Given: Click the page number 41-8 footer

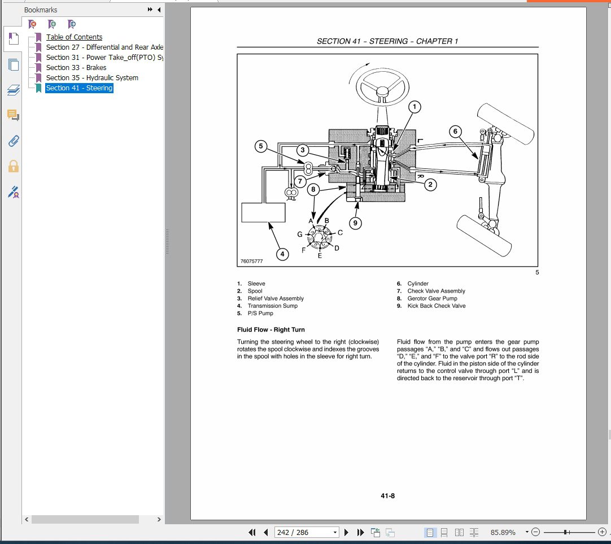Looking at the screenshot, I should pos(388,496).
